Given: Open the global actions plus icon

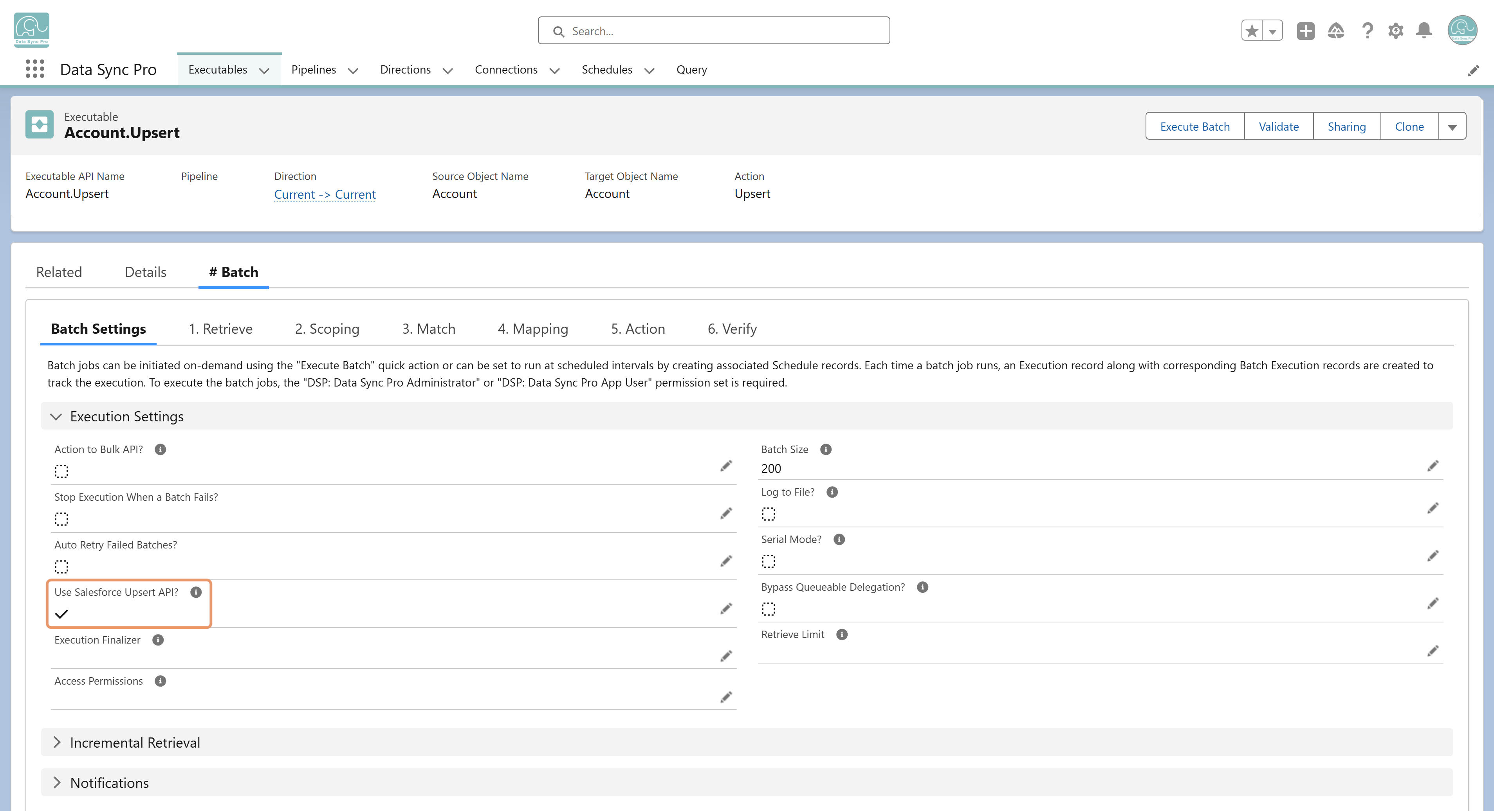Looking at the screenshot, I should coord(1306,31).
